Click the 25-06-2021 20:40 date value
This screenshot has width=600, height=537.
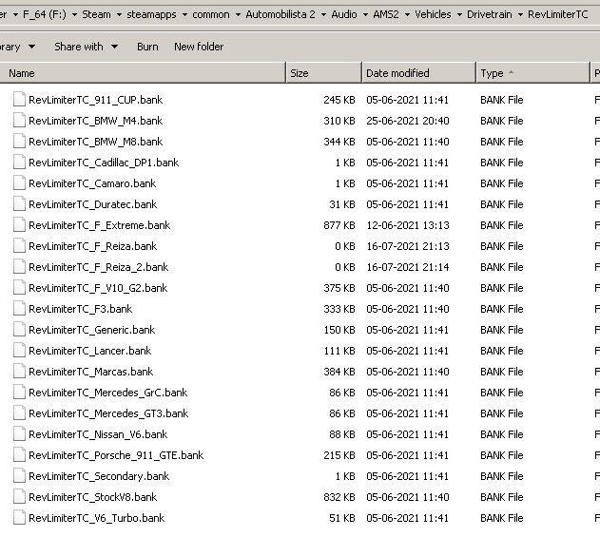click(408, 121)
